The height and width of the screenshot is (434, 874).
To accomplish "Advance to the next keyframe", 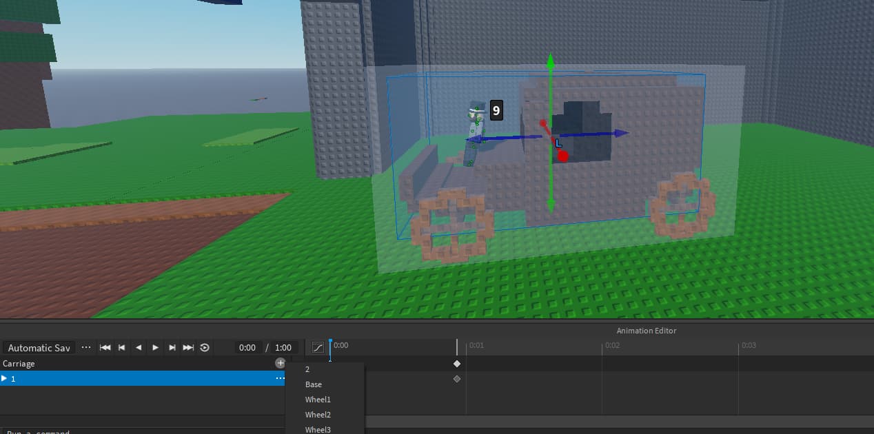I will (171, 347).
